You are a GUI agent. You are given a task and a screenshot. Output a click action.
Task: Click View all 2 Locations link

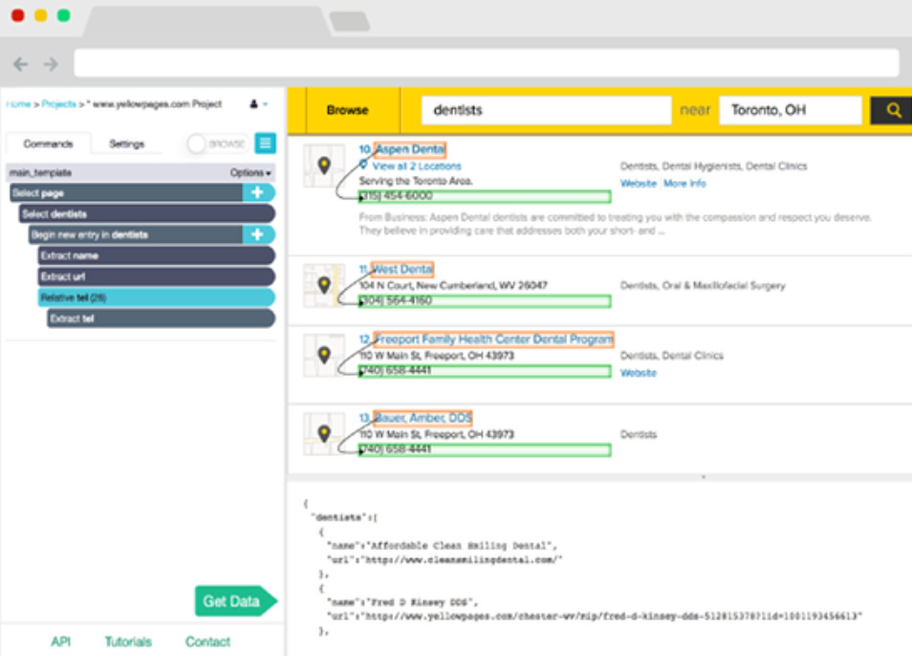[417, 166]
